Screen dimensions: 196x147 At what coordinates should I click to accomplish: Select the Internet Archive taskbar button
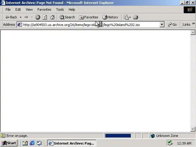[x=72, y=143]
